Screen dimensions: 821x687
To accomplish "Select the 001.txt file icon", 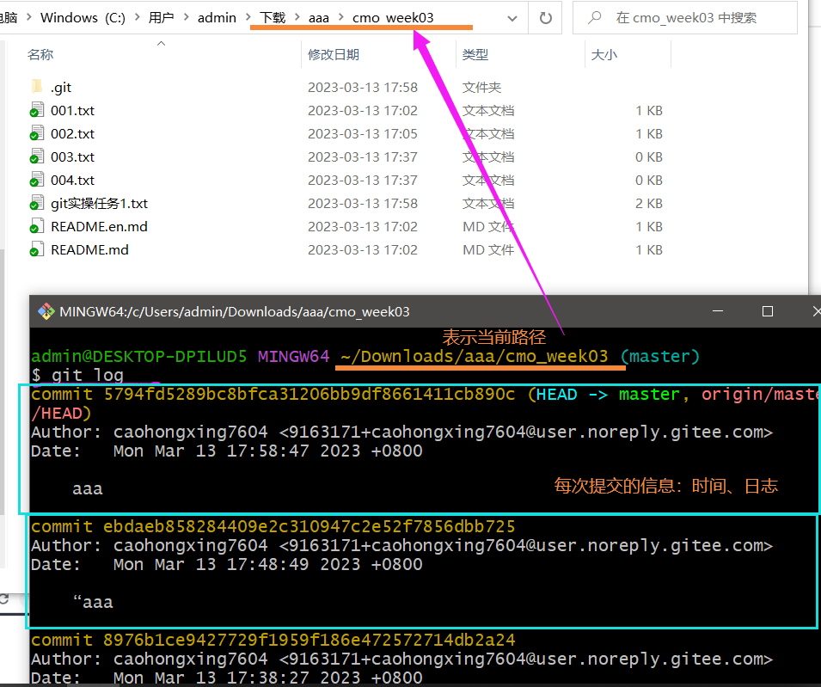I will coord(37,110).
